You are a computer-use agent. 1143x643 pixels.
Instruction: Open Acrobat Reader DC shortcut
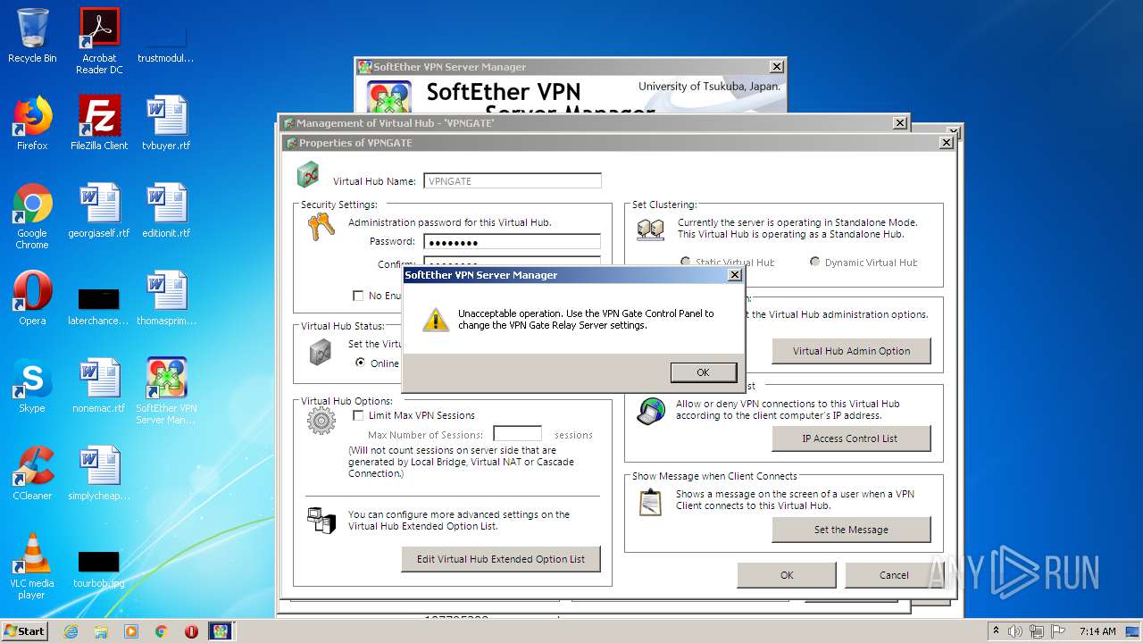click(x=99, y=41)
